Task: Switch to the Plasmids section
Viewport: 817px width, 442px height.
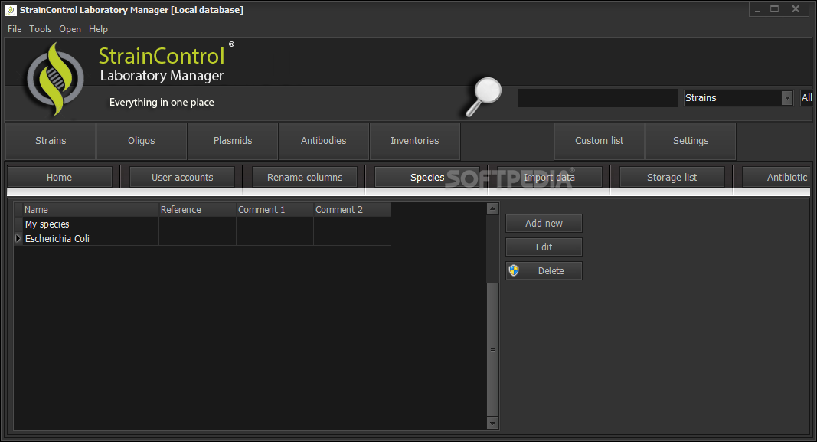Action: 233,141
